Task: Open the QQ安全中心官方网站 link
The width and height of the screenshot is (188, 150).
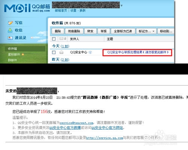Action: pyautogui.click(x=107, y=128)
